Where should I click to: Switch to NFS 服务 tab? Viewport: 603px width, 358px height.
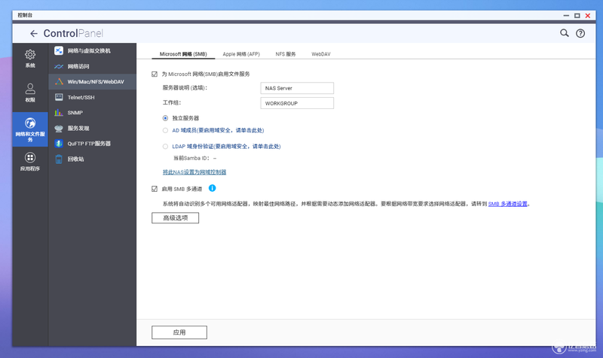point(286,54)
